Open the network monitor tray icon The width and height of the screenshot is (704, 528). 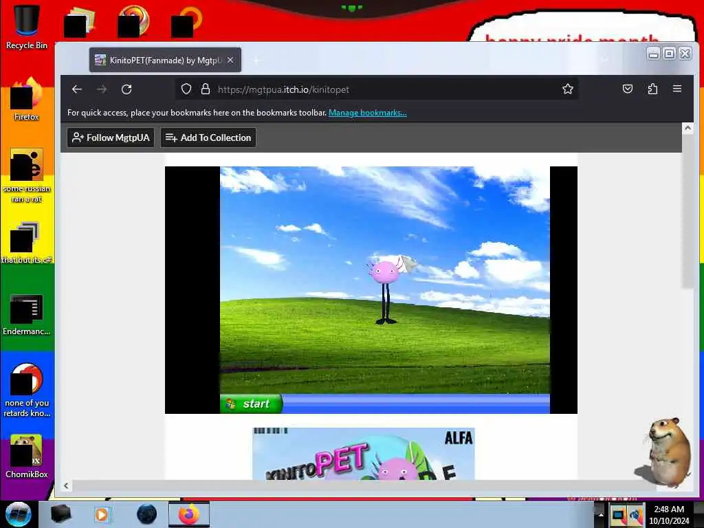coord(618,514)
